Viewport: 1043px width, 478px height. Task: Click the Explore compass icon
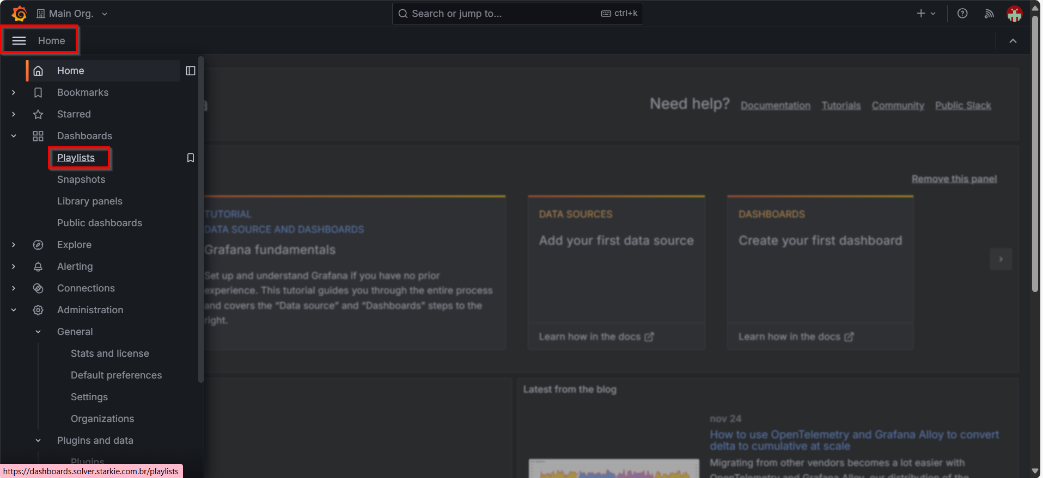pos(38,245)
